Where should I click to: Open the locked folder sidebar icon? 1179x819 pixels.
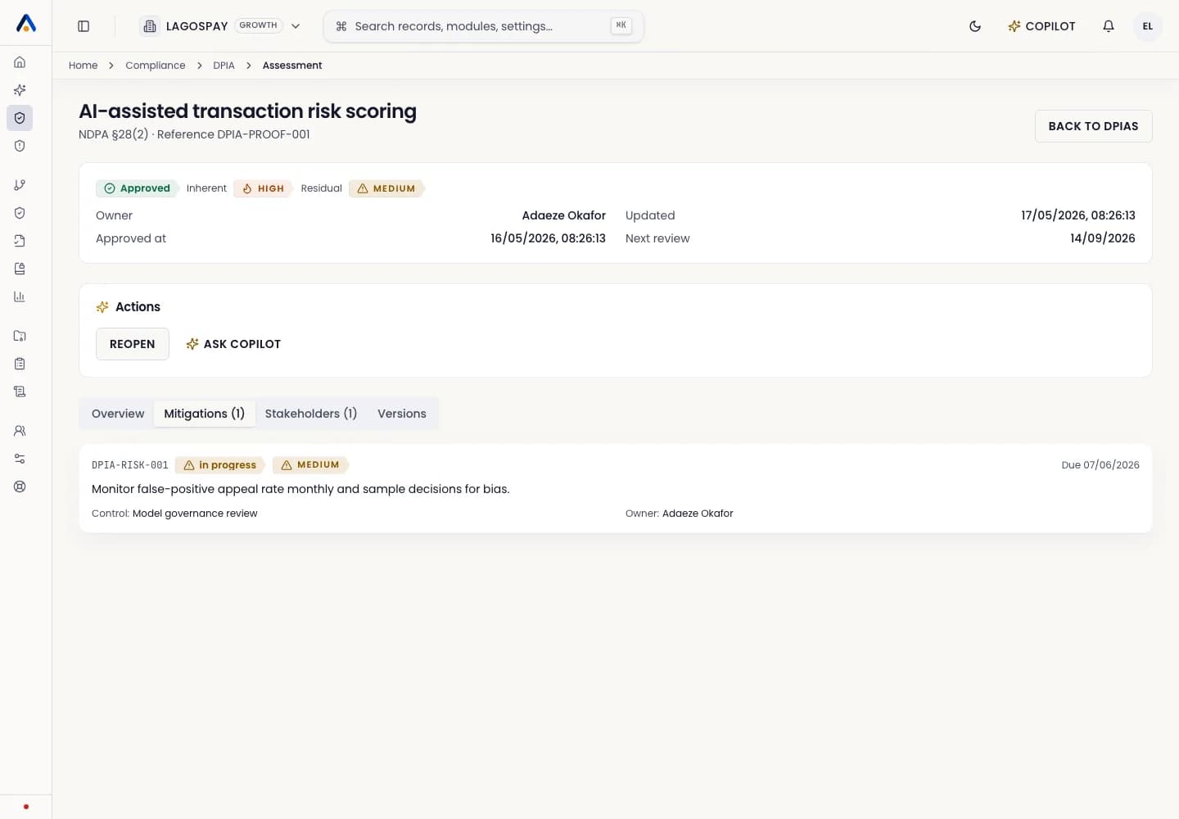click(20, 336)
